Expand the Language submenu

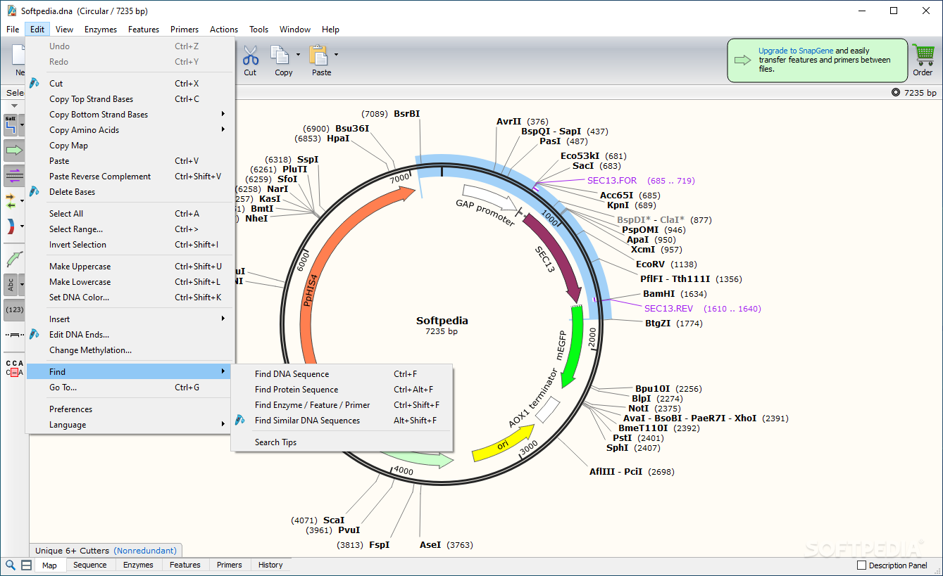[x=223, y=424]
